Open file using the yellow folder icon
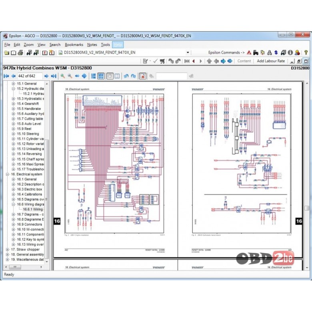The height and width of the screenshot is (312, 312). tap(6, 53)
